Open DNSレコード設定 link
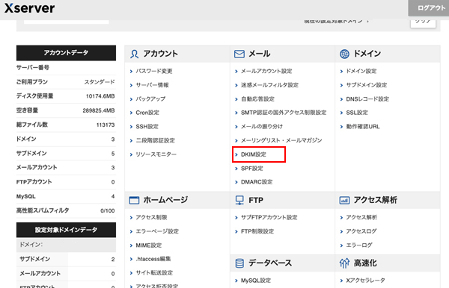 (367, 99)
